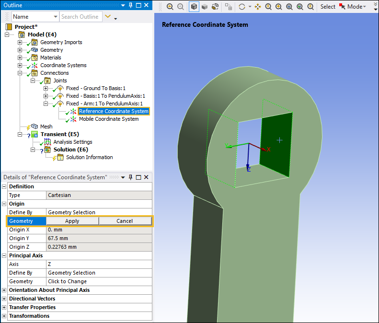Collapse the Definition section in Details
This screenshot has width=379, height=323.
(x=4, y=186)
